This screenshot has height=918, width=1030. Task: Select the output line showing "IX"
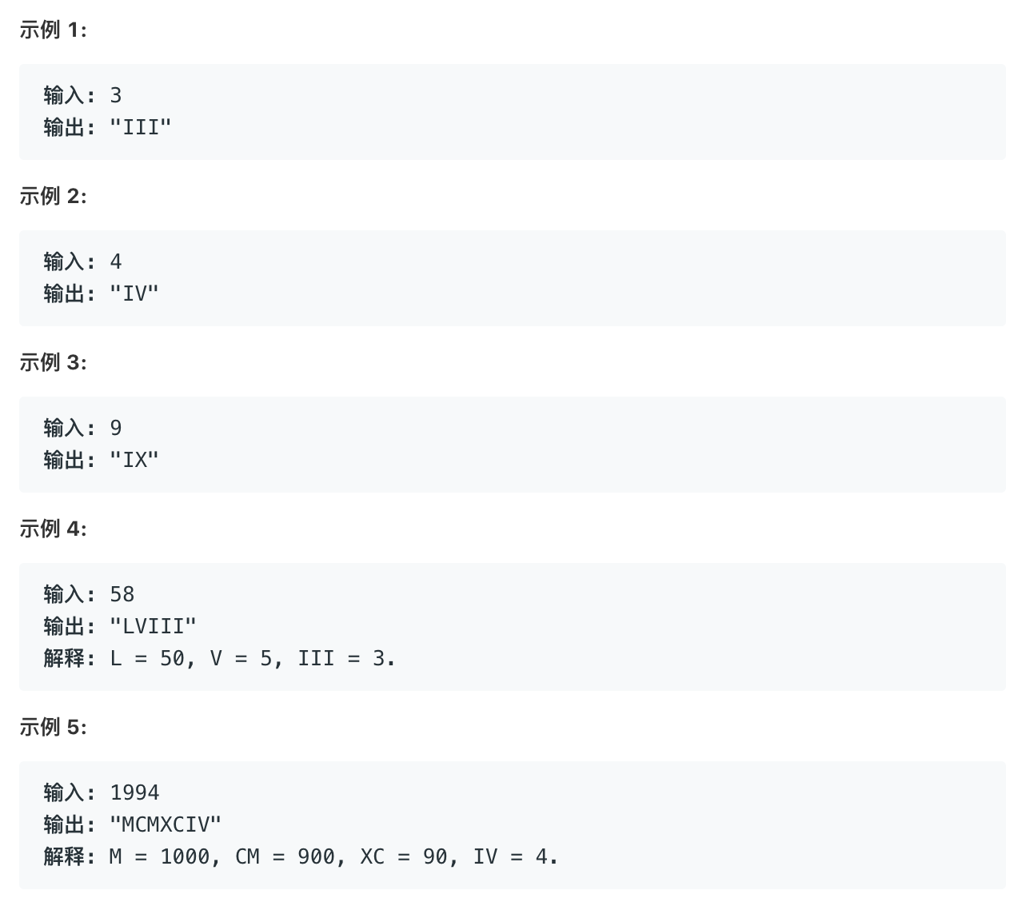coord(102,461)
